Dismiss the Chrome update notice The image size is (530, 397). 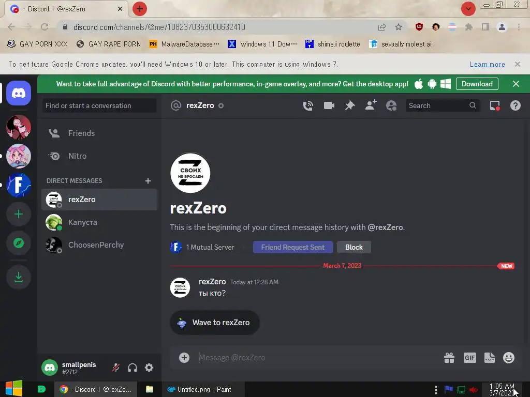(518, 64)
